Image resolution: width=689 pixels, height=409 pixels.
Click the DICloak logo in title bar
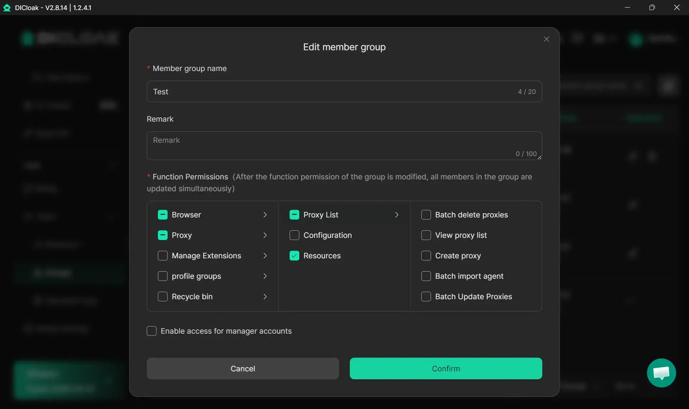pyautogui.click(x=7, y=8)
